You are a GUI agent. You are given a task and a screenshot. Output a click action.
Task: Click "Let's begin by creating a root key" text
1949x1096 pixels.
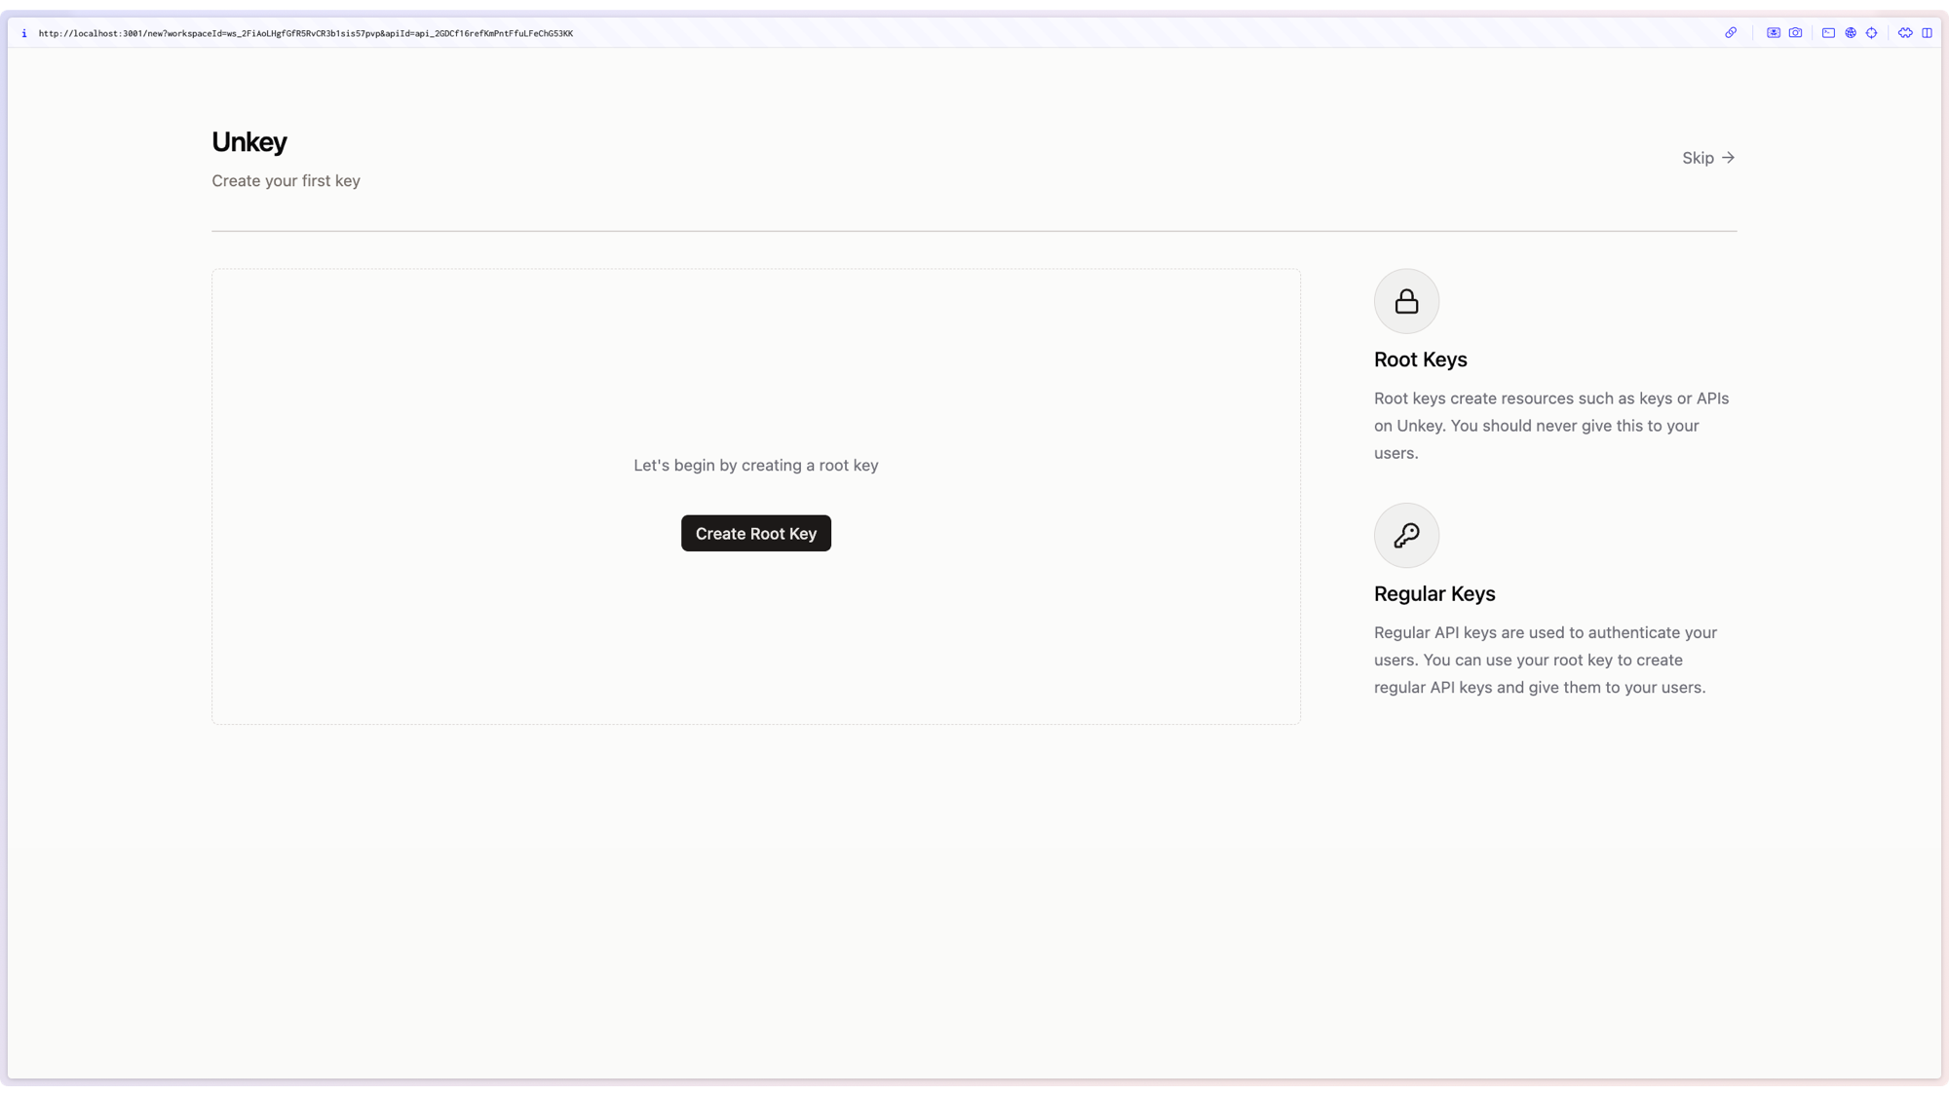756,466
